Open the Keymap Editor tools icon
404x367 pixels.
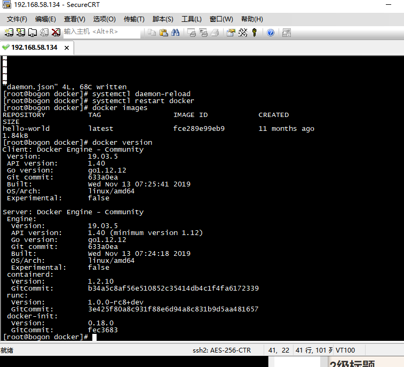243,33
